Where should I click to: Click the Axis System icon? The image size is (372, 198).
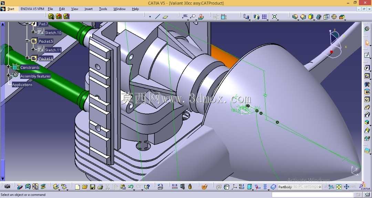[x=234, y=187]
